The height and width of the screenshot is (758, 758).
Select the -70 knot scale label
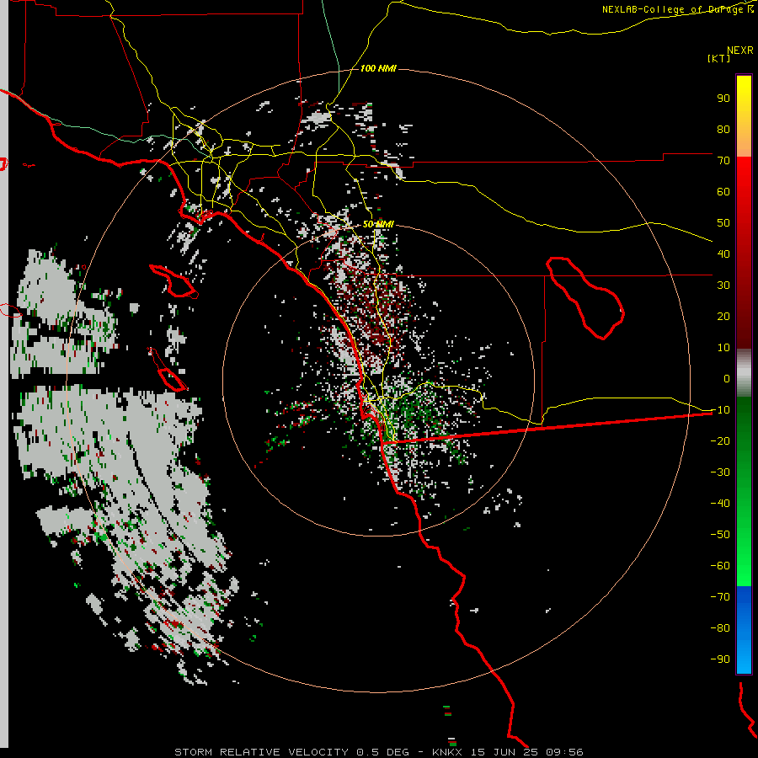click(x=720, y=596)
